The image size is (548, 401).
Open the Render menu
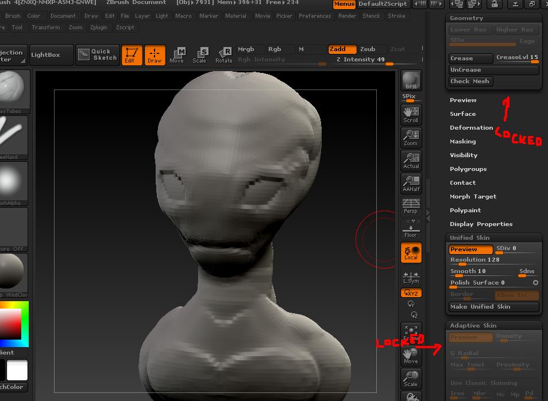(346, 16)
